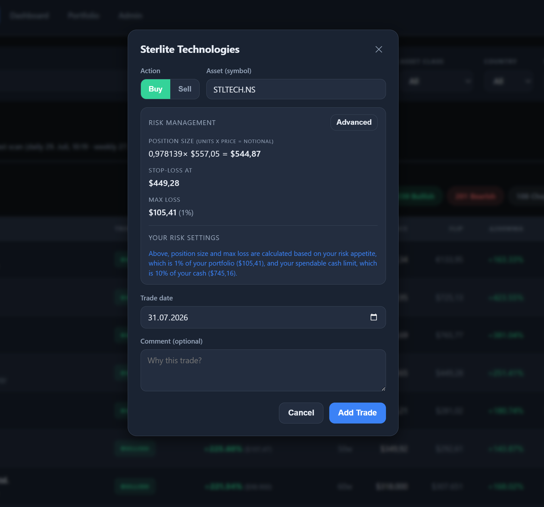Click the Trade date label

tap(157, 298)
